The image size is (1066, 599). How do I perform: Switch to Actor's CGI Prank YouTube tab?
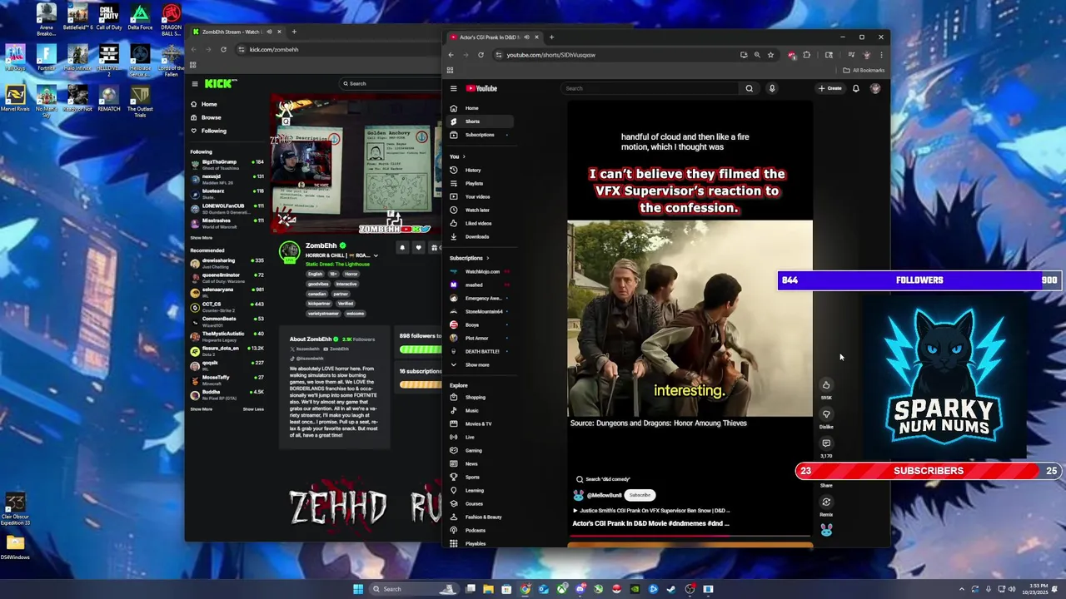(x=495, y=37)
